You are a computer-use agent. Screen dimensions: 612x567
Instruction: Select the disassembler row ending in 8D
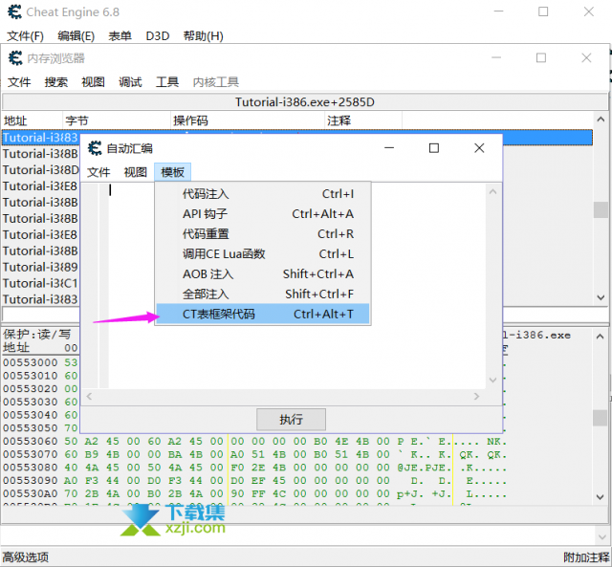40,170
